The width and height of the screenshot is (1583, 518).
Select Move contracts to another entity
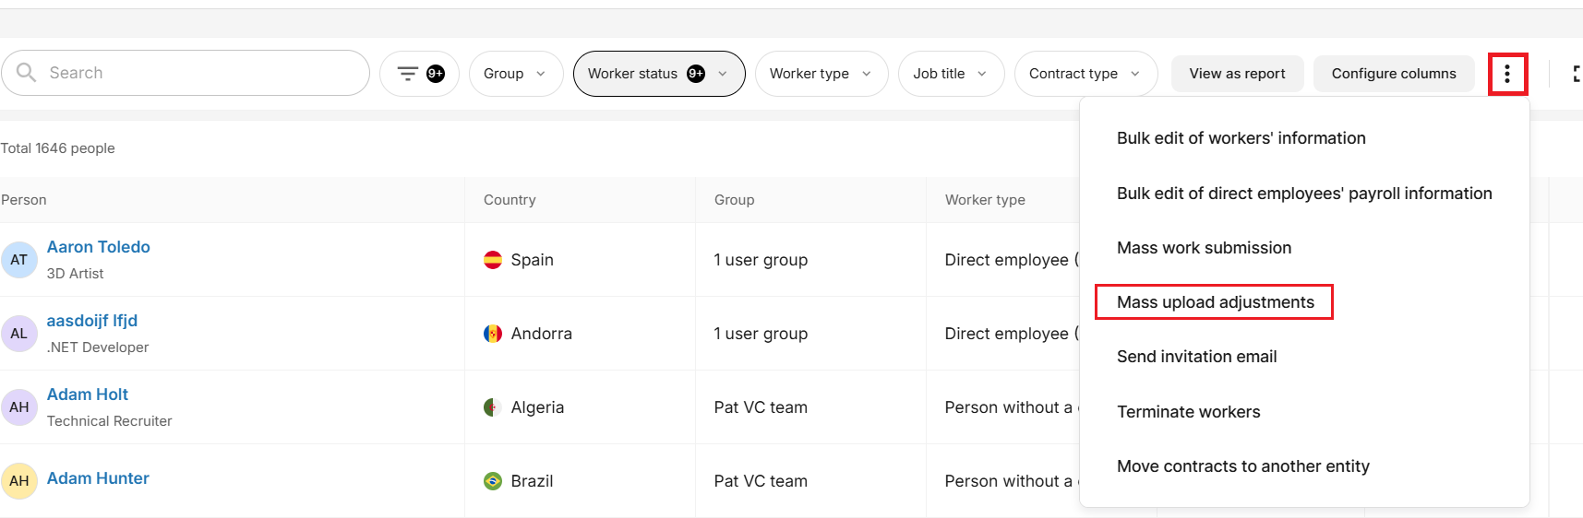pyautogui.click(x=1242, y=466)
